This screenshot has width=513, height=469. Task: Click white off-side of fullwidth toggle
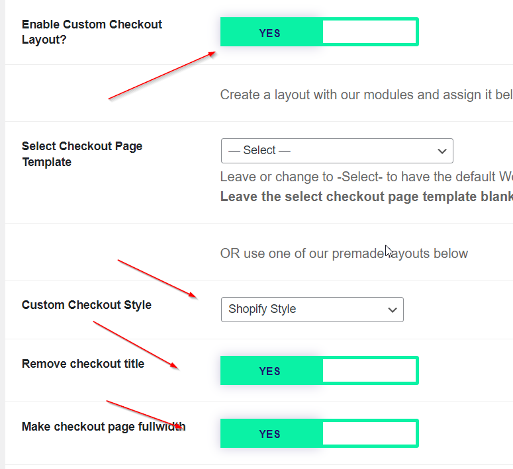(369, 434)
